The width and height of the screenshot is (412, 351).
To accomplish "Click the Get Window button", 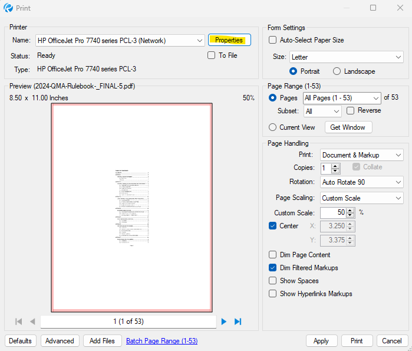I will [348, 127].
